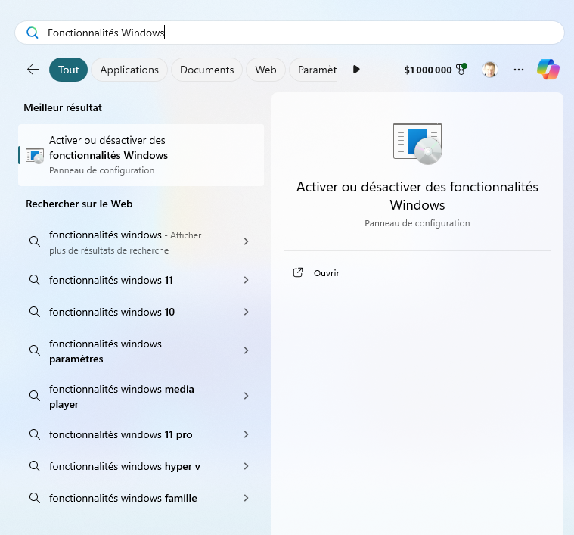Expand chevron of fonctionnalités windows 11 pro
574x535 pixels.
[247, 434]
